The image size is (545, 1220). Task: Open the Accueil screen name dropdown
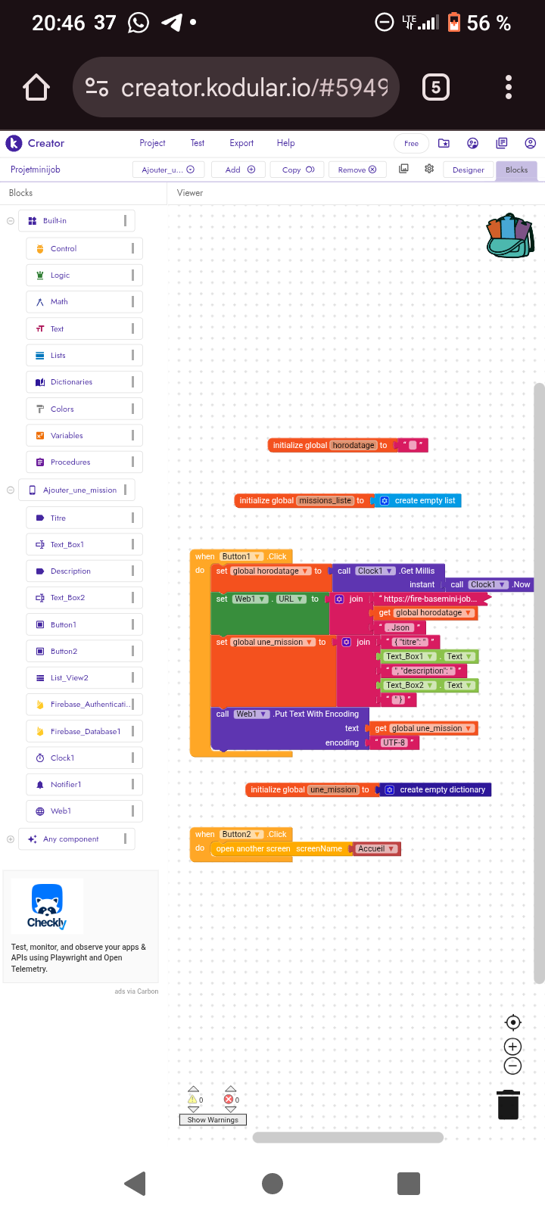coord(391,849)
